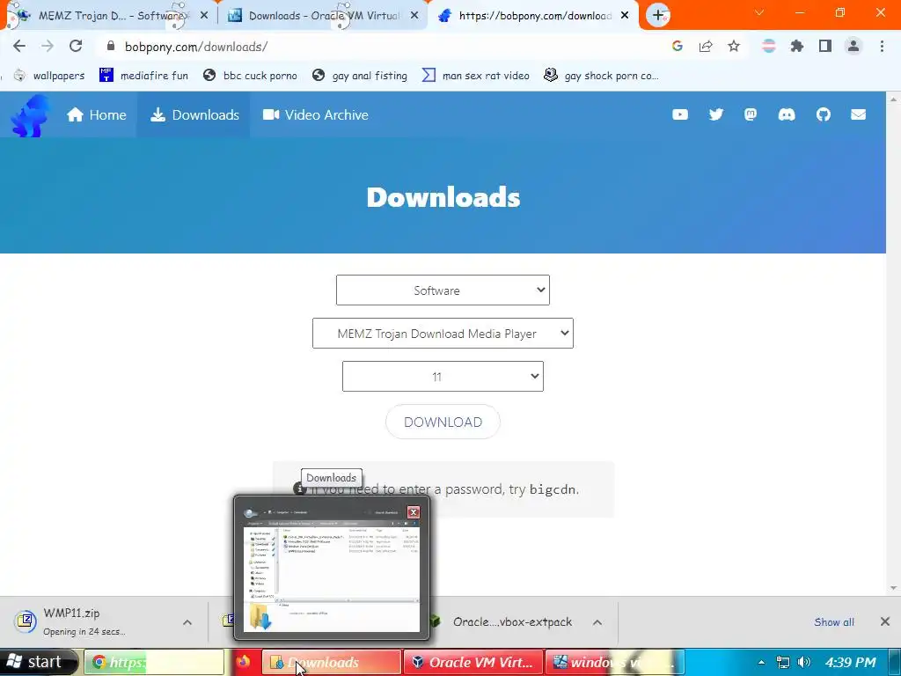Open the site's YouTube icon

680,114
